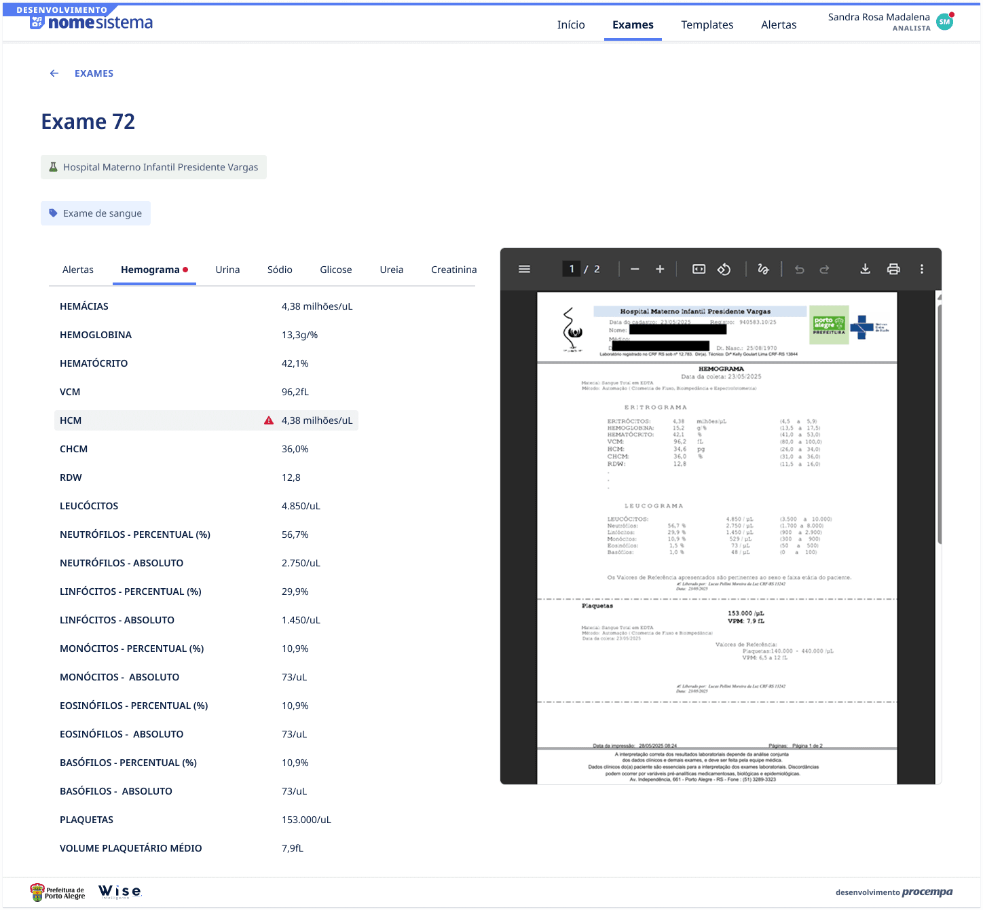Screen dimensions: 983x910
Task: Open the Templates section
Action: 707,24
